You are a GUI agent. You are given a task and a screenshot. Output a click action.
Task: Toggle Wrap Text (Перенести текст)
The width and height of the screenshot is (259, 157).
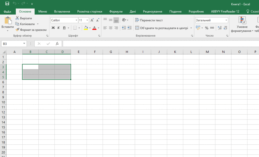pyautogui.click(x=149, y=20)
